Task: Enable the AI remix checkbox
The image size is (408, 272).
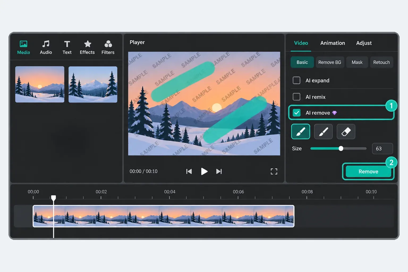Action: point(296,97)
